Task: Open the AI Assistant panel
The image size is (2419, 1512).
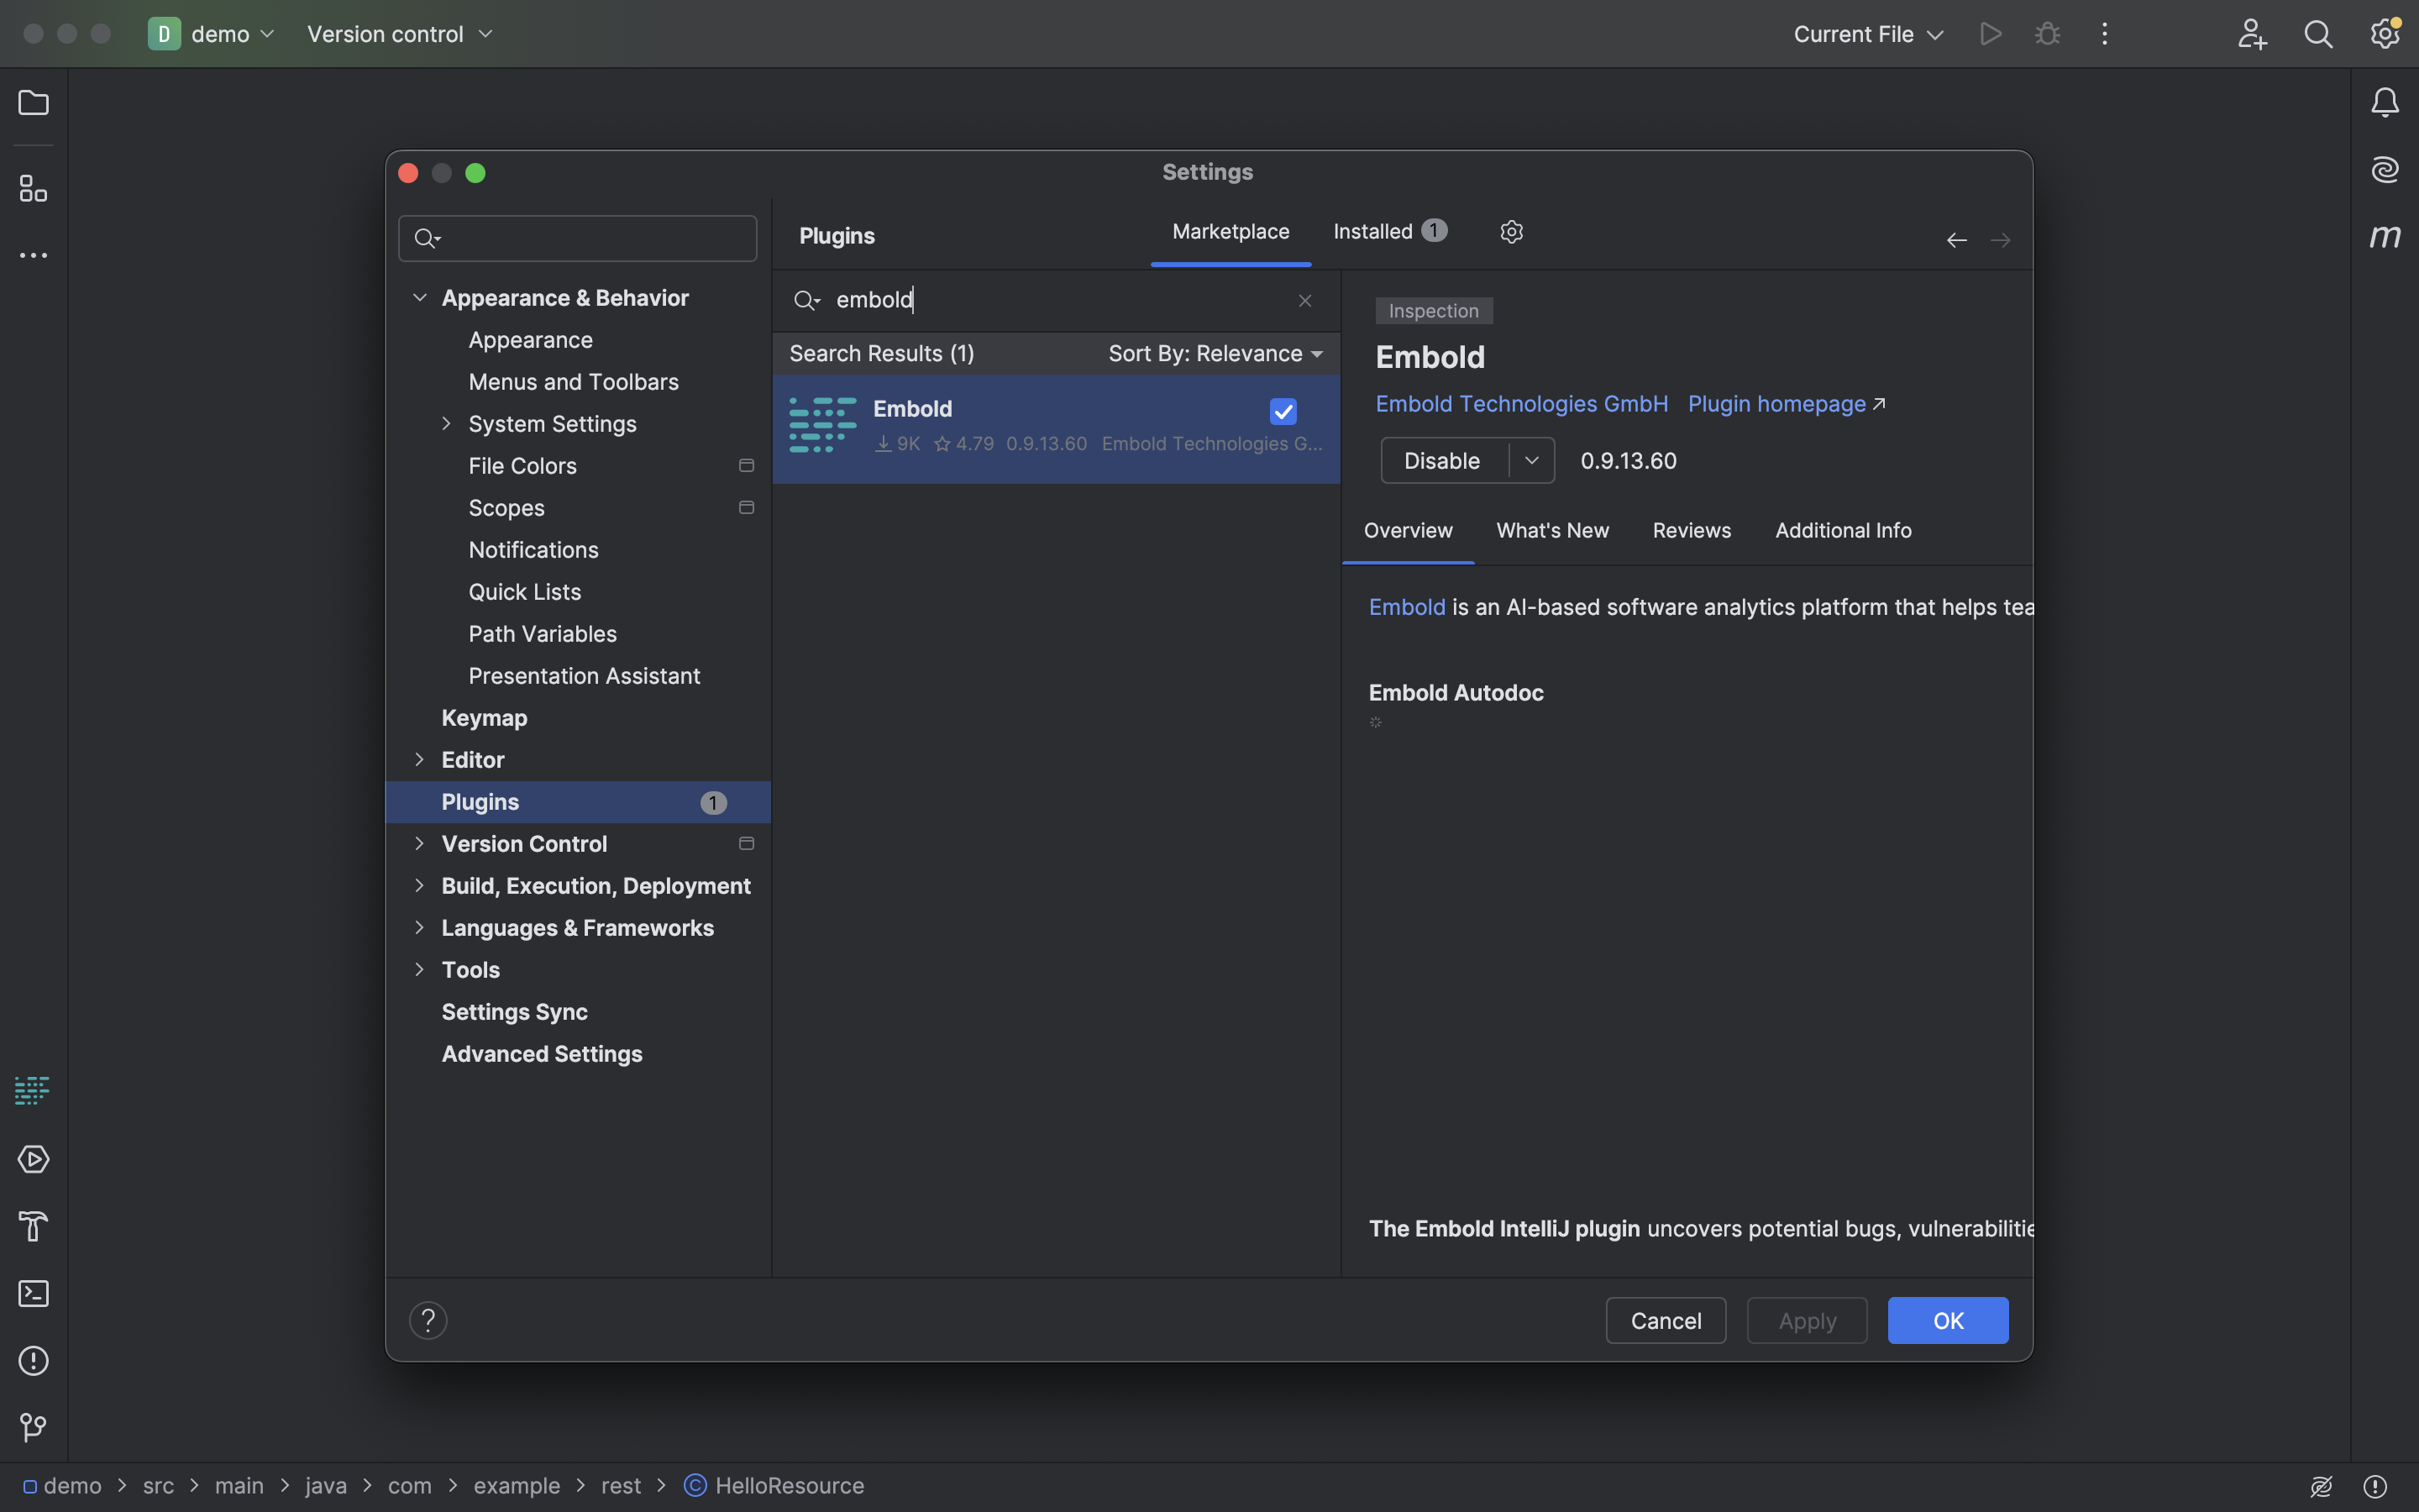Action: 2385,169
